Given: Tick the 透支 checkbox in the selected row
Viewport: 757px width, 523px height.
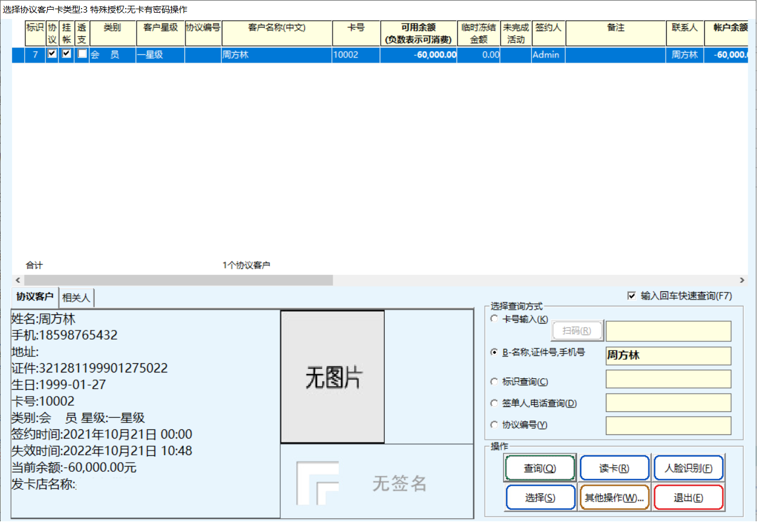Looking at the screenshot, I should click(82, 53).
